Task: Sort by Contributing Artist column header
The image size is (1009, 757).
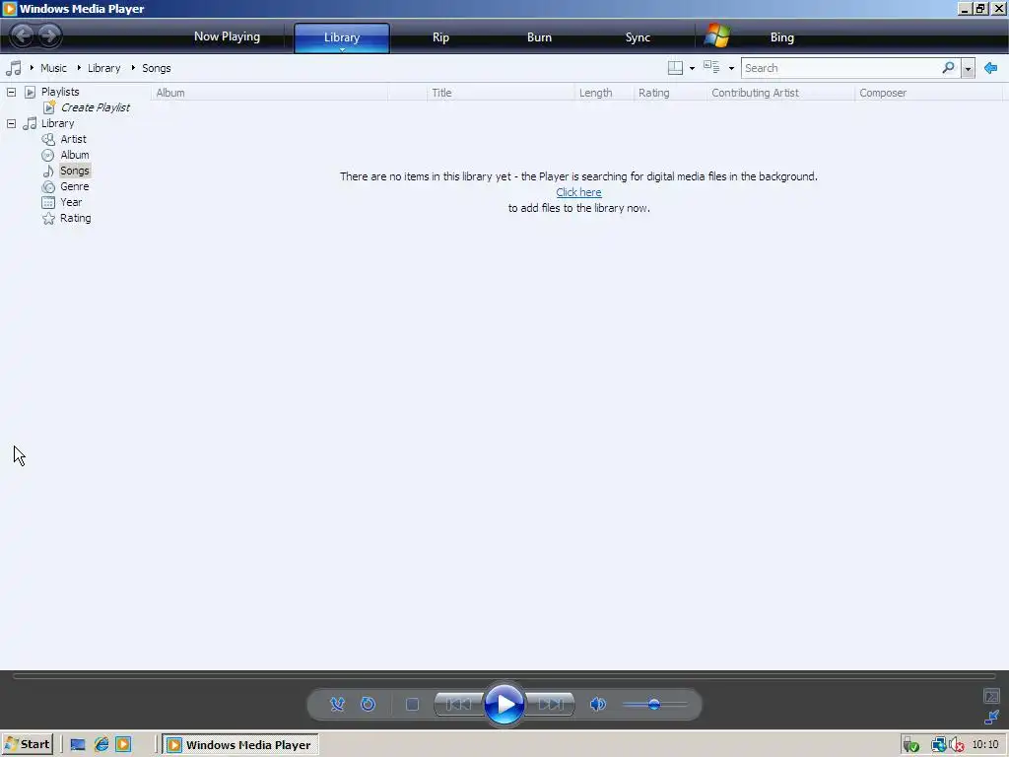Action: 780,93
